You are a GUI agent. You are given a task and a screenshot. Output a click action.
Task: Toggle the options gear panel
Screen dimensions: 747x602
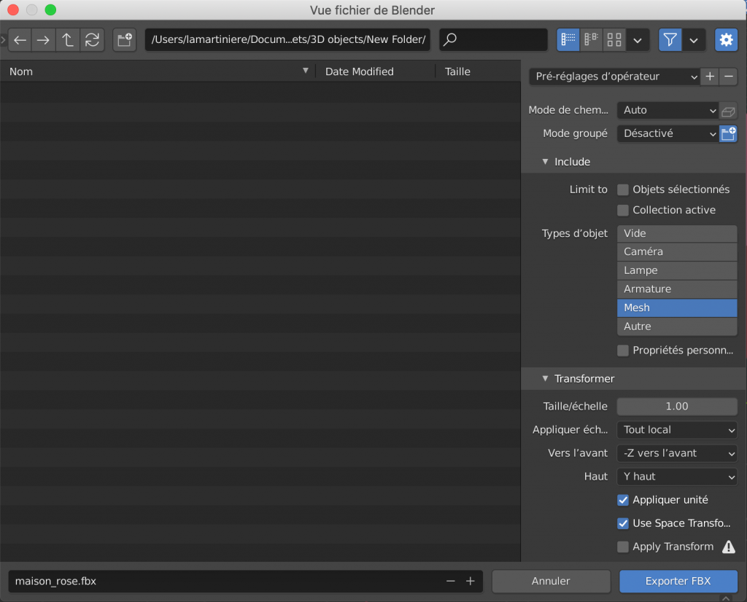[x=726, y=40]
